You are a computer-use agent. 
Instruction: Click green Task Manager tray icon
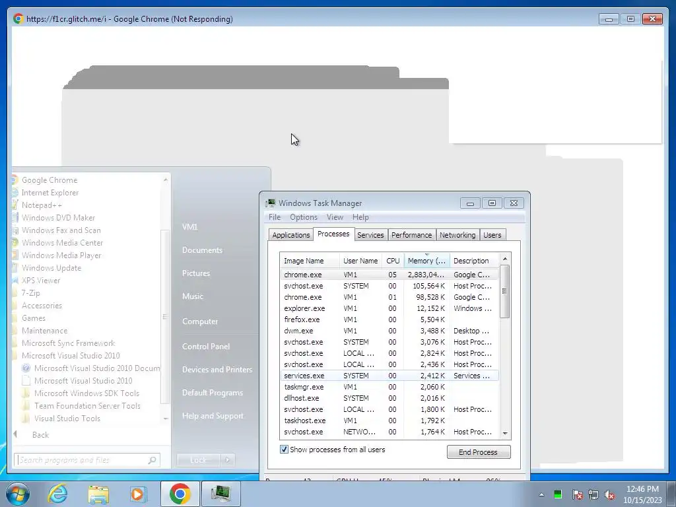tap(558, 494)
